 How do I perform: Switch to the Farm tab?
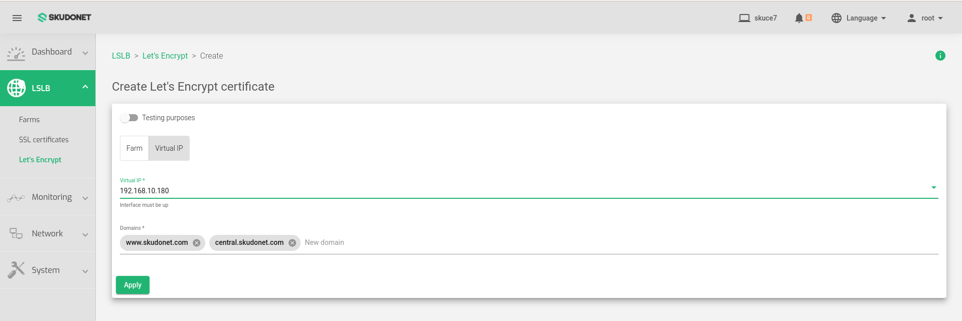tap(134, 148)
